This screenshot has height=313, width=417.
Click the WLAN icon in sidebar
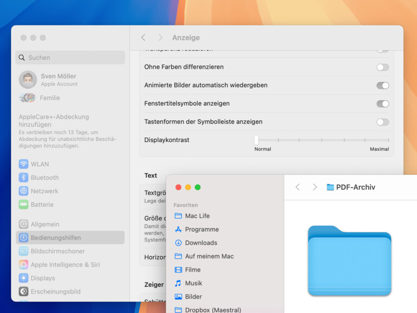23,164
